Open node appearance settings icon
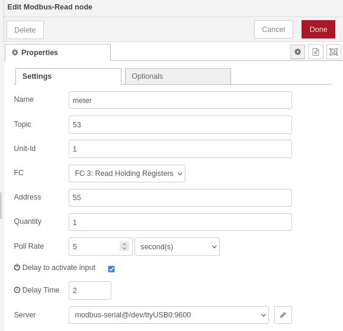The image size is (343, 331). [x=334, y=52]
